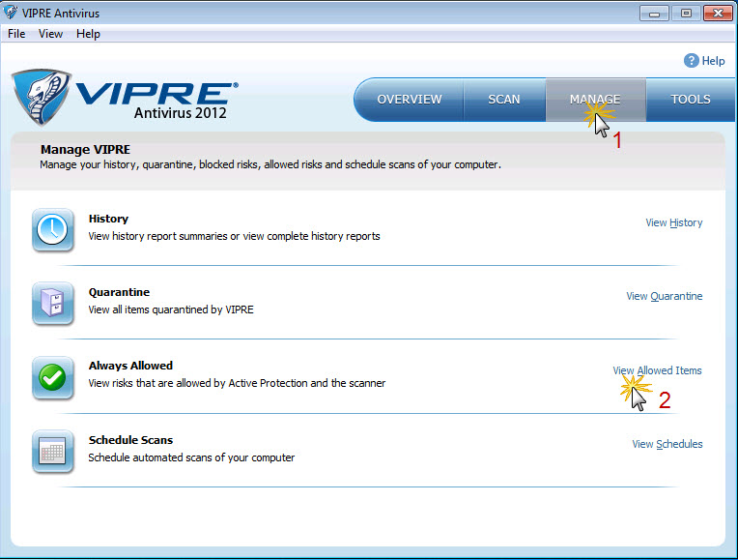Click the Schedule Scans calendar icon

(53, 452)
